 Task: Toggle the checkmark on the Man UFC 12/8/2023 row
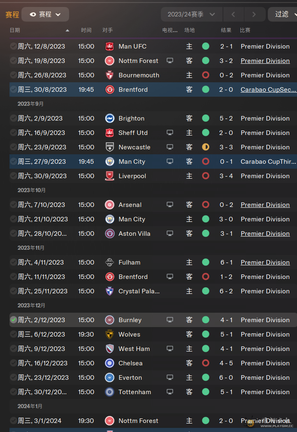pyautogui.click(x=13, y=46)
